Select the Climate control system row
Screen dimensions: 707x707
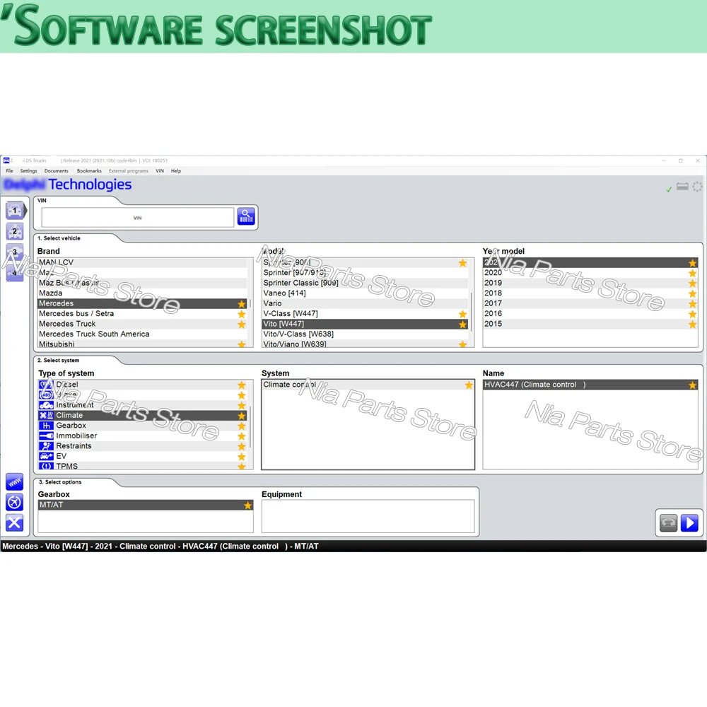pyautogui.click(x=368, y=385)
